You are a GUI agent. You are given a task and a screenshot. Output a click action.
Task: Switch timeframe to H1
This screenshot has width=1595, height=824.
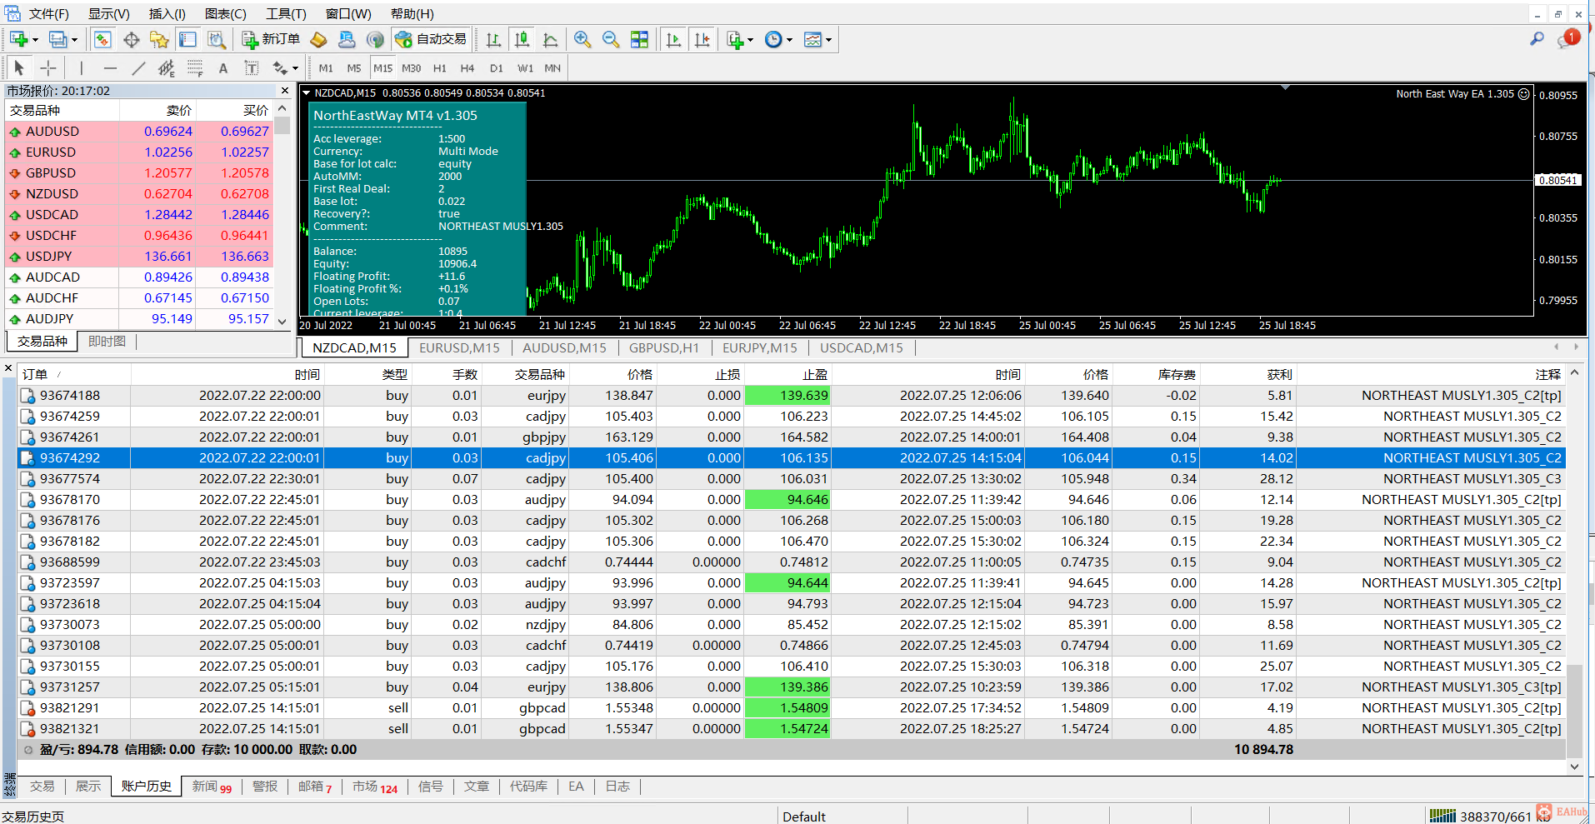tap(440, 68)
